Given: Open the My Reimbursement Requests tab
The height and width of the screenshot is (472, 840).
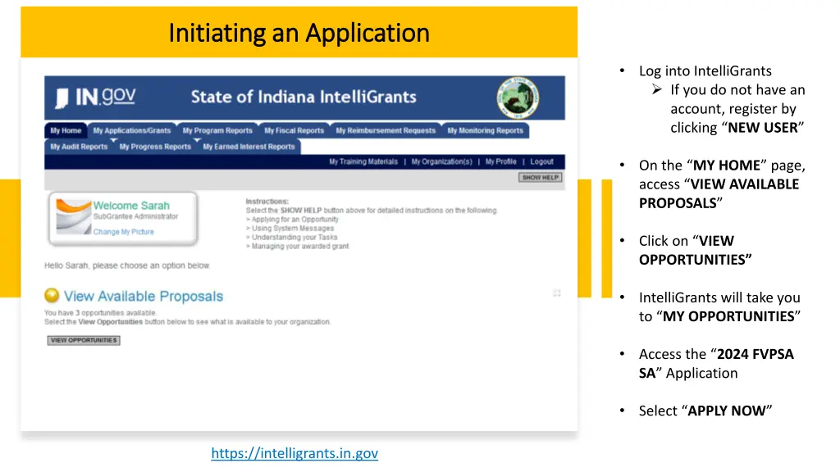Looking at the screenshot, I should [386, 130].
